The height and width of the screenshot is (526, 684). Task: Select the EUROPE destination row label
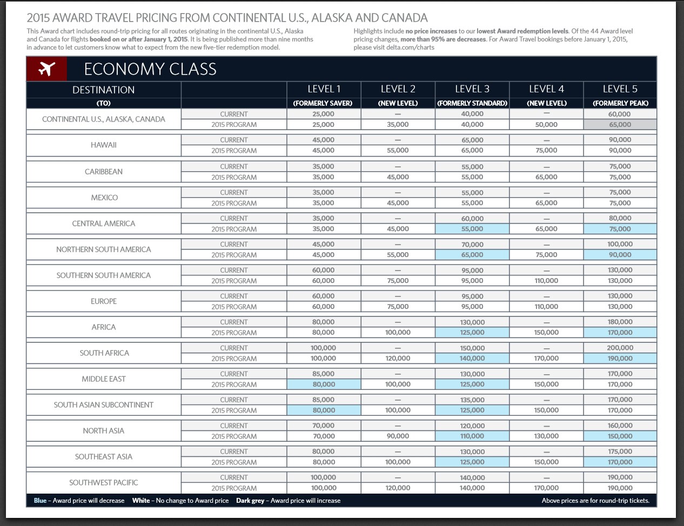tap(104, 301)
